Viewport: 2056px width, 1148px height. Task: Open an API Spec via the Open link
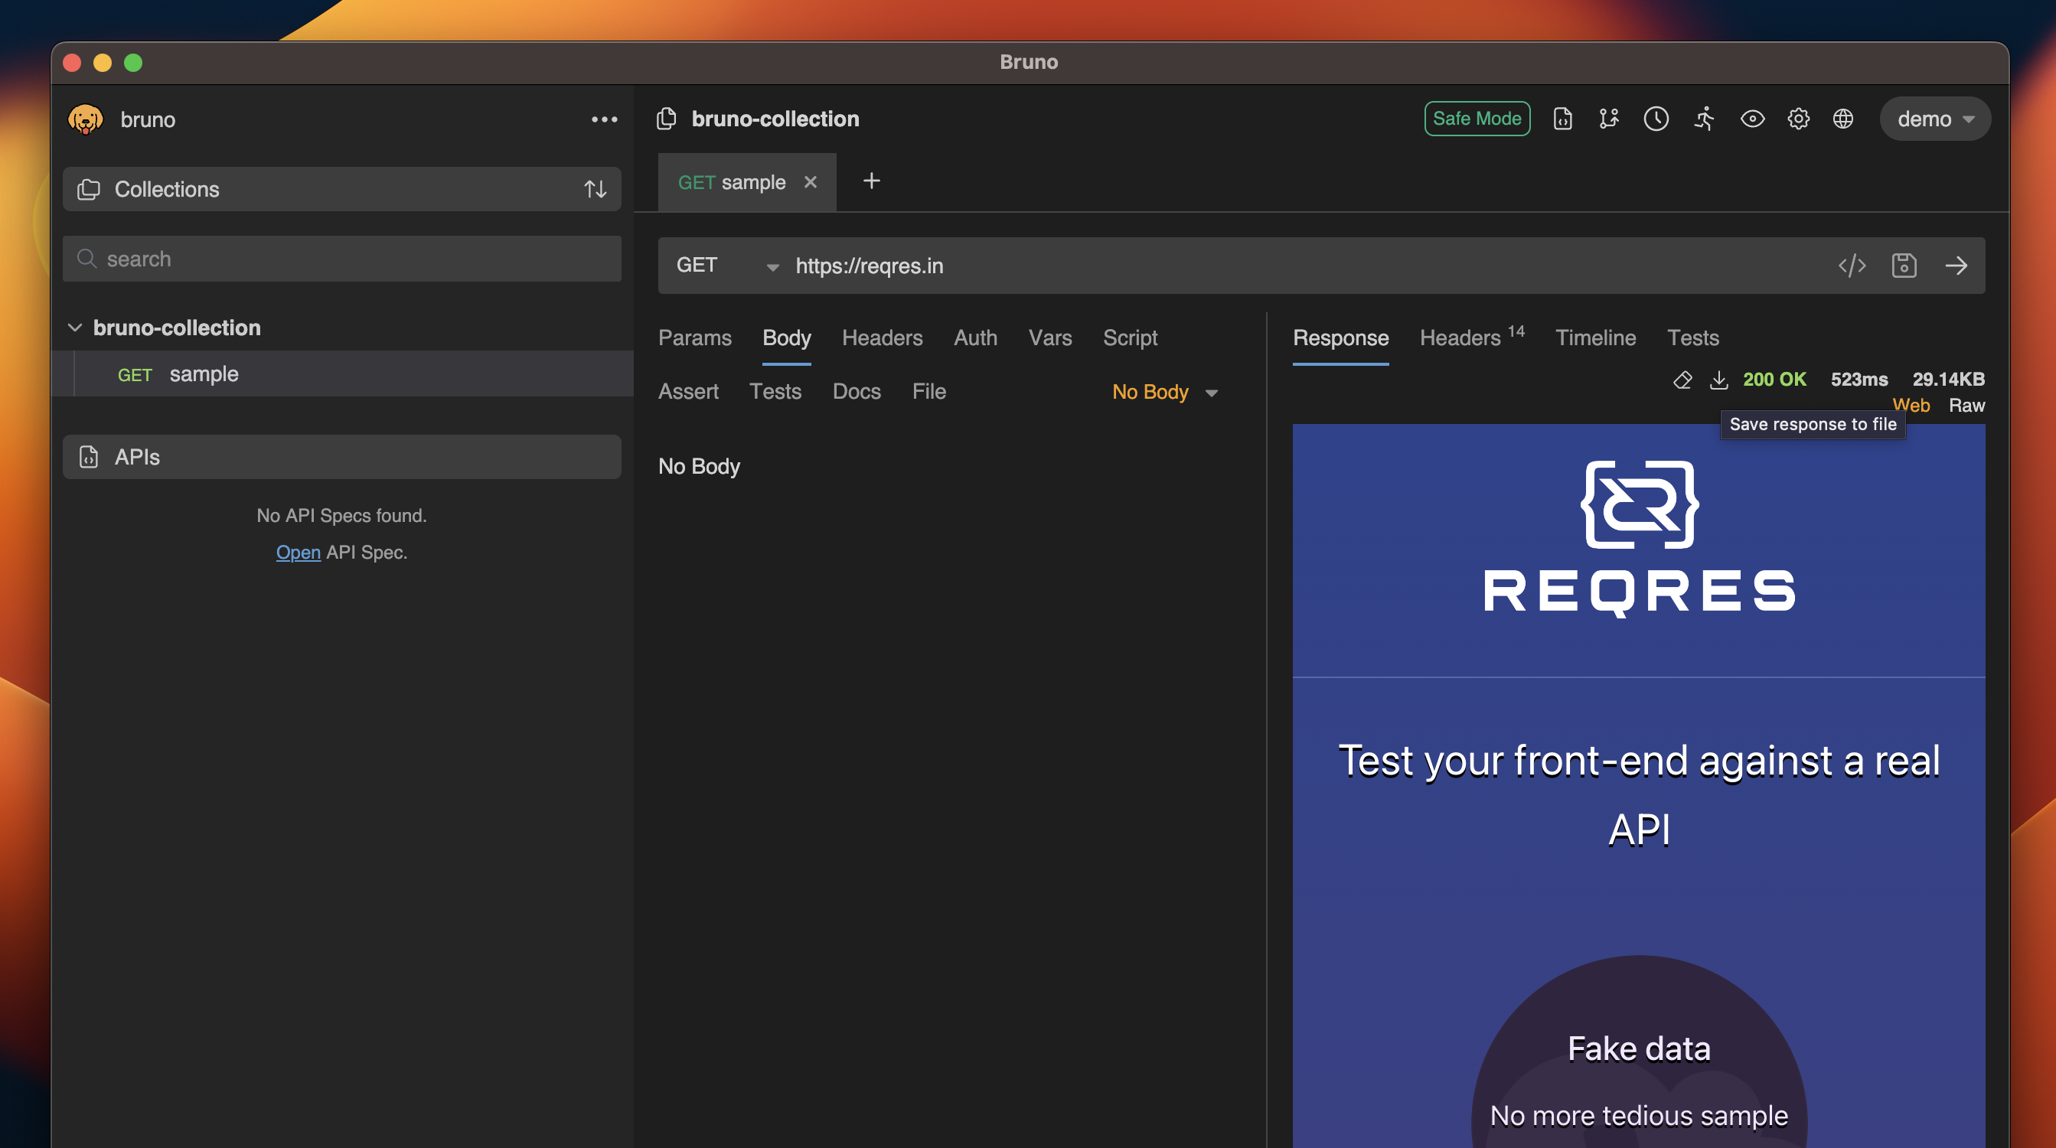click(298, 551)
